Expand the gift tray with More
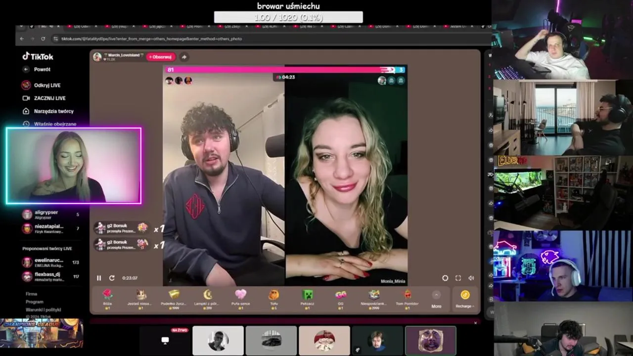Image resolution: width=633 pixels, height=356 pixels. click(436, 300)
